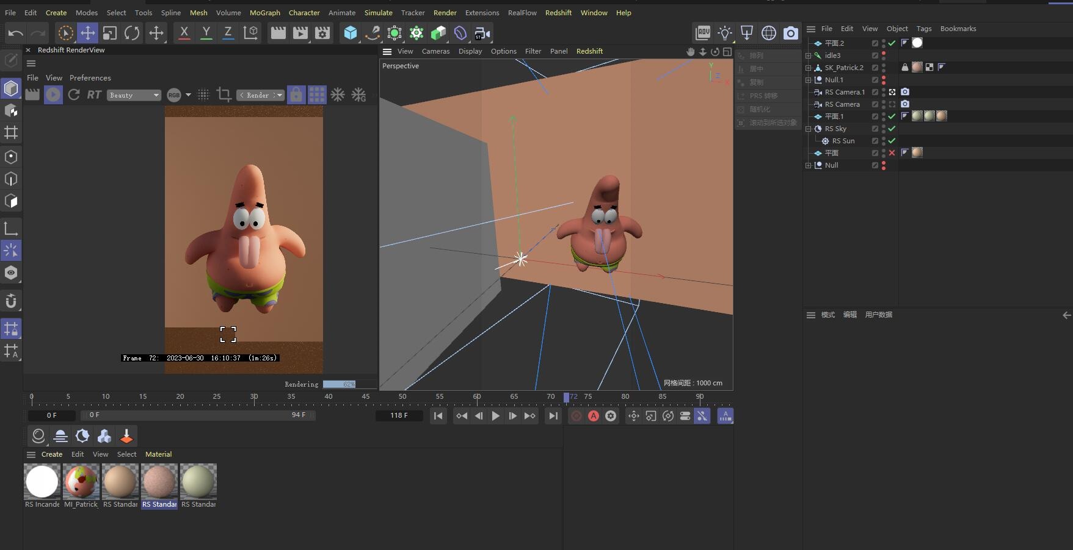Click the camera object icon in toolbar
Viewport: 1073px width, 550px height.
482,33
